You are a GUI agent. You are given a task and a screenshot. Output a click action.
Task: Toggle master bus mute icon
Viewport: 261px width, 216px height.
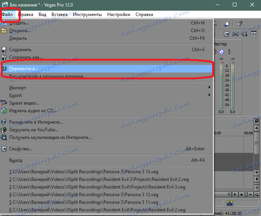(221, 52)
